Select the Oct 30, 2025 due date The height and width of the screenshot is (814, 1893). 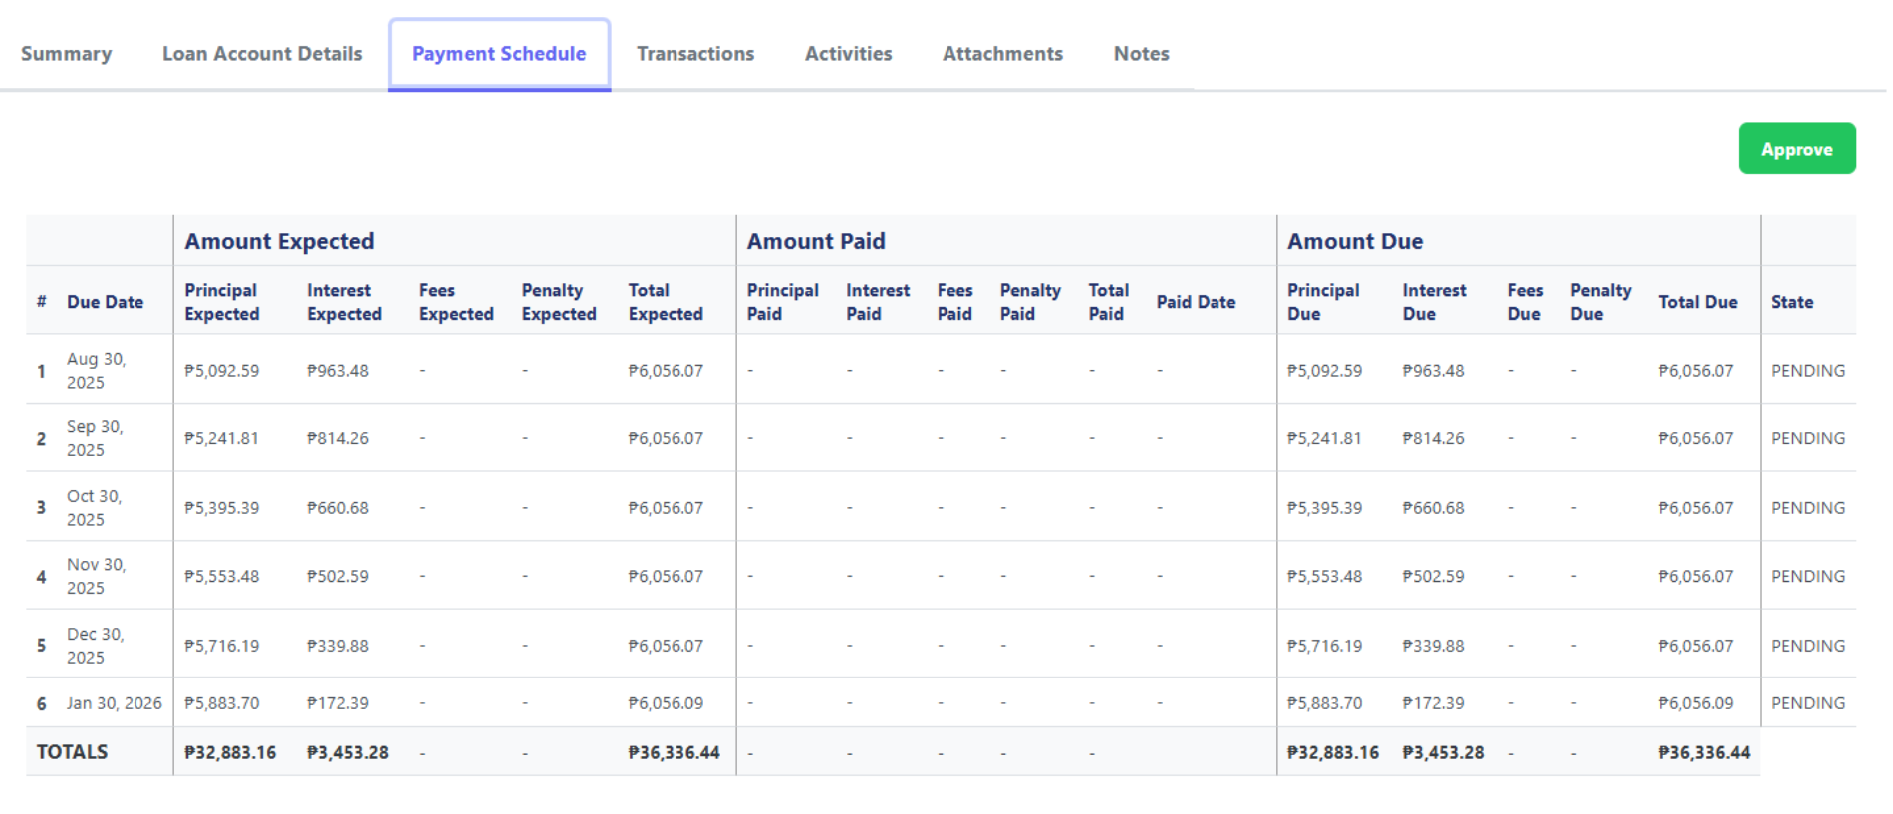click(95, 507)
